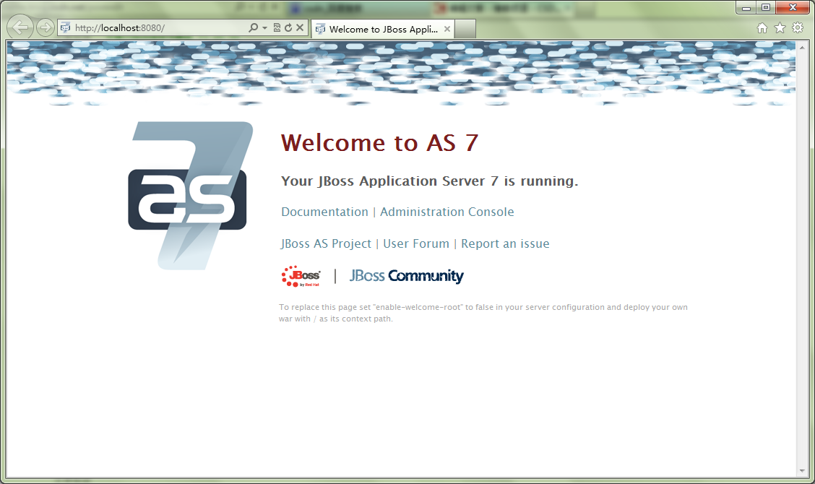Toggle the Compatibility View icon

pos(277,27)
